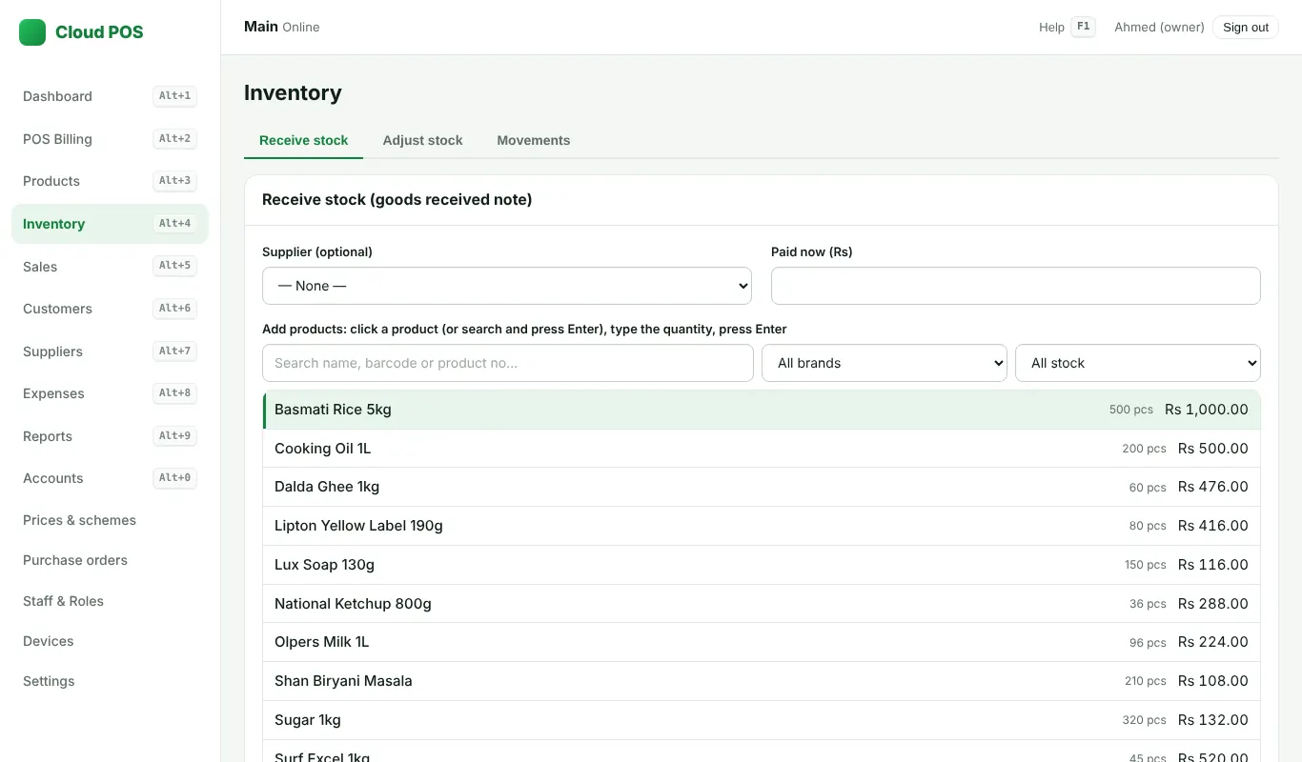Go to Suppliers page
1302x762 pixels.
[x=110, y=351]
